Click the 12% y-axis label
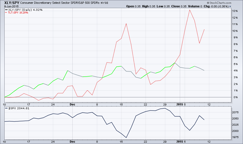243x144 pixels. click(x=235, y=18)
